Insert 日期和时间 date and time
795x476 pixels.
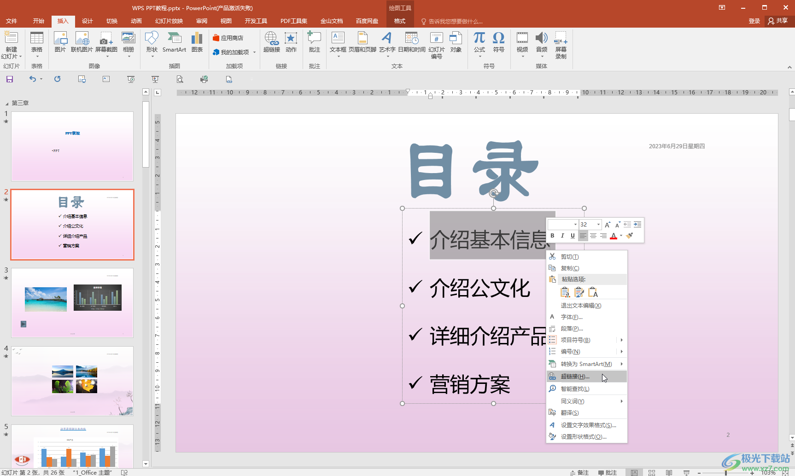411,42
